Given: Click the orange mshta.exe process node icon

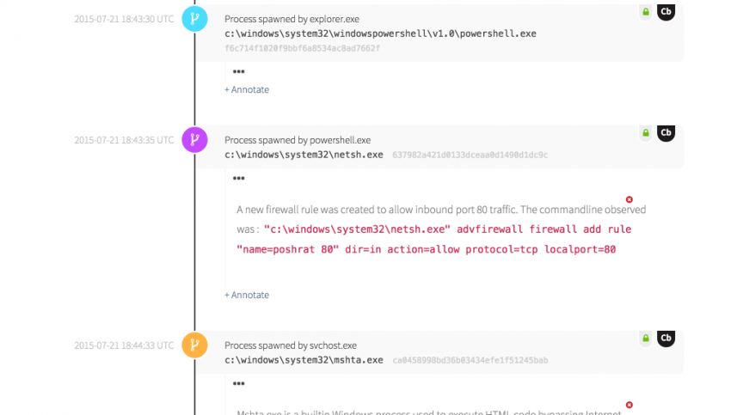Looking at the screenshot, I should click(x=195, y=345).
